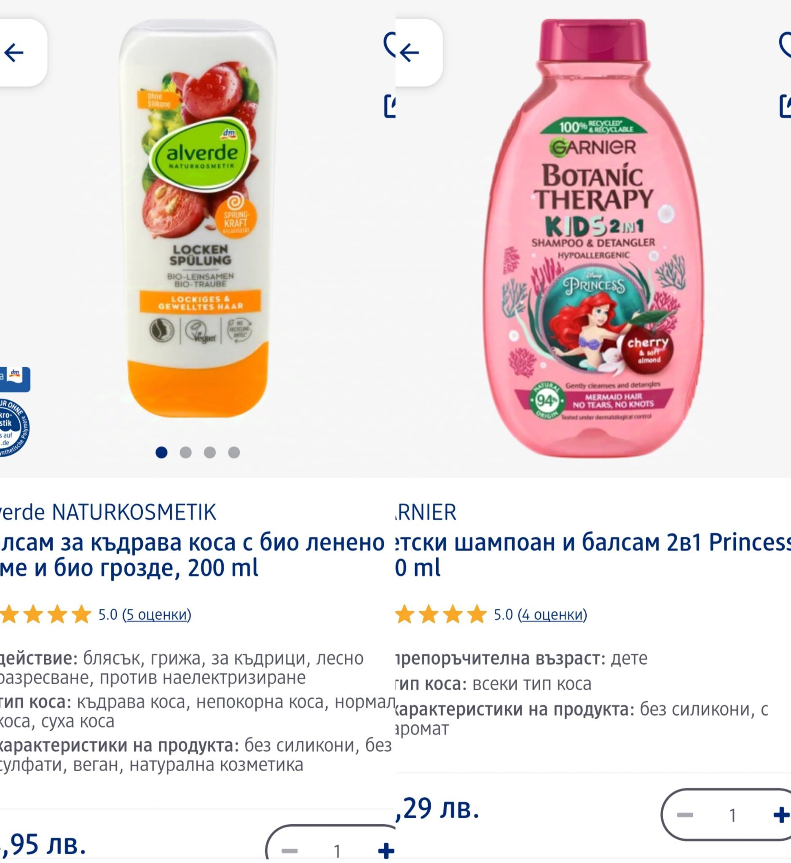Screen dimensions: 791x863
Task: Tap the dm brand badge icon
Action: (15, 379)
